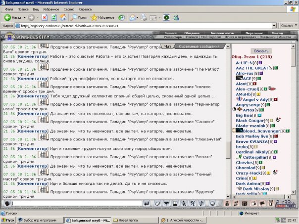Open the Избранное favorites star
The width and height of the screenshot is (299, 224).
(102, 18)
